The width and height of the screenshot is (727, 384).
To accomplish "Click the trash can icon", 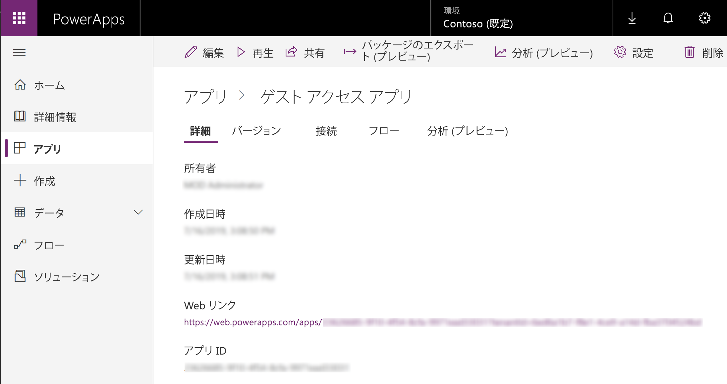I will pyautogui.click(x=690, y=52).
